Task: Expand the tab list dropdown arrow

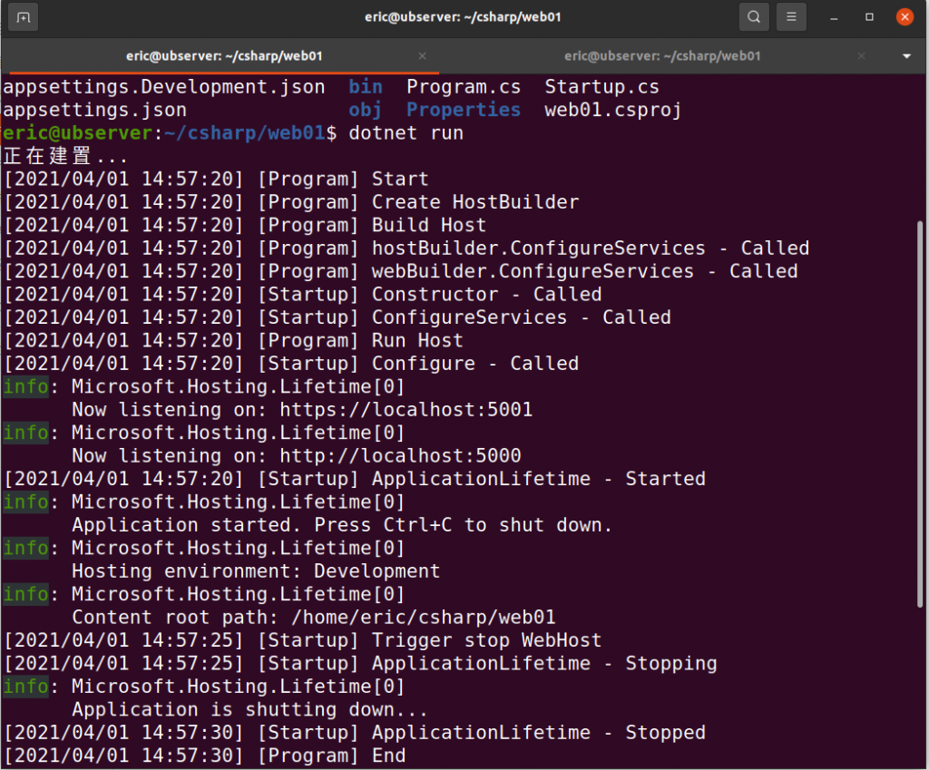Action: 906,56
